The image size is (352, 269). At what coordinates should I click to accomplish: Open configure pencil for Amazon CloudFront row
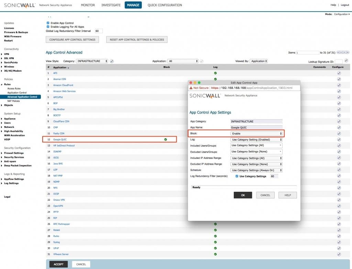(x=339, y=85)
